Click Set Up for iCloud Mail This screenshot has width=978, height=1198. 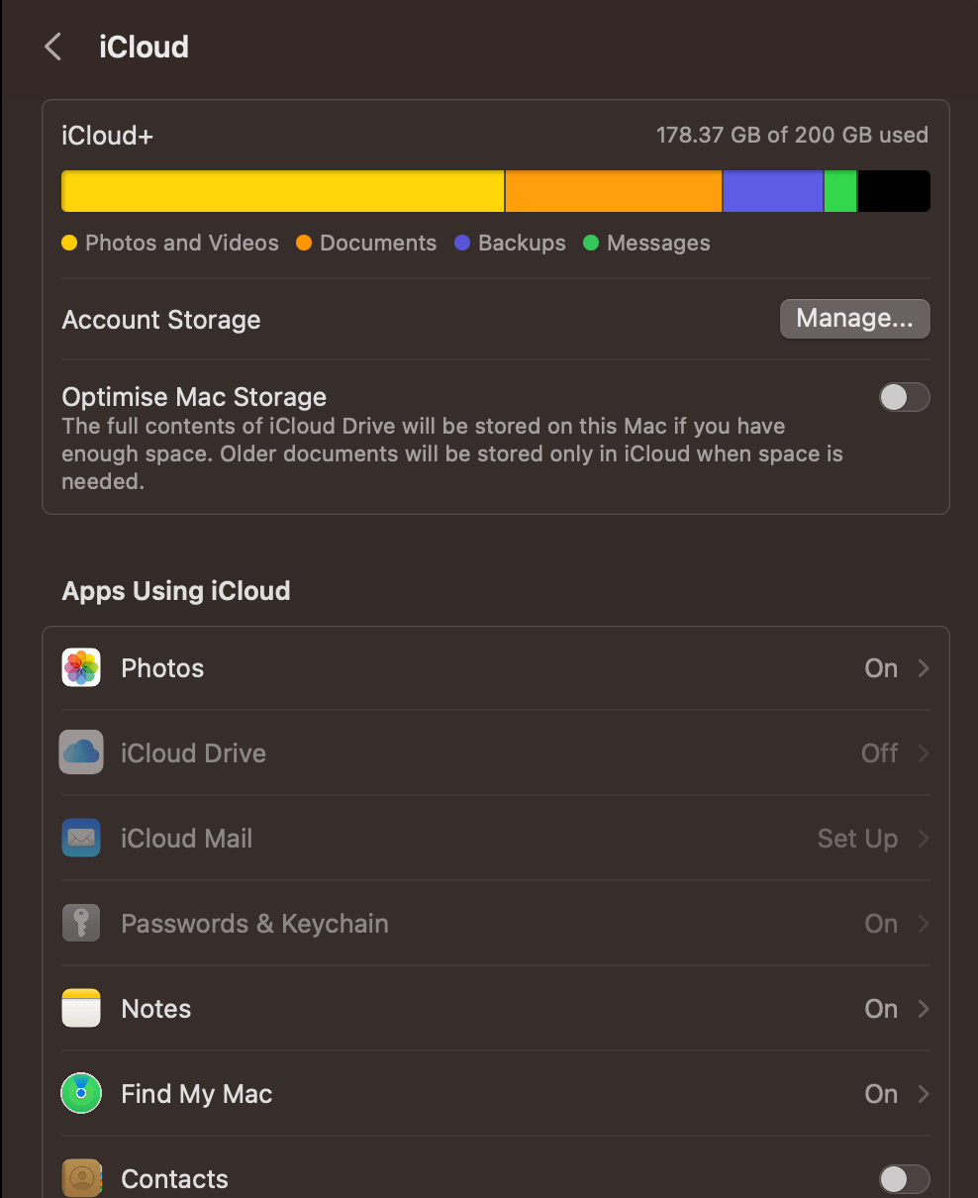[857, 838]
